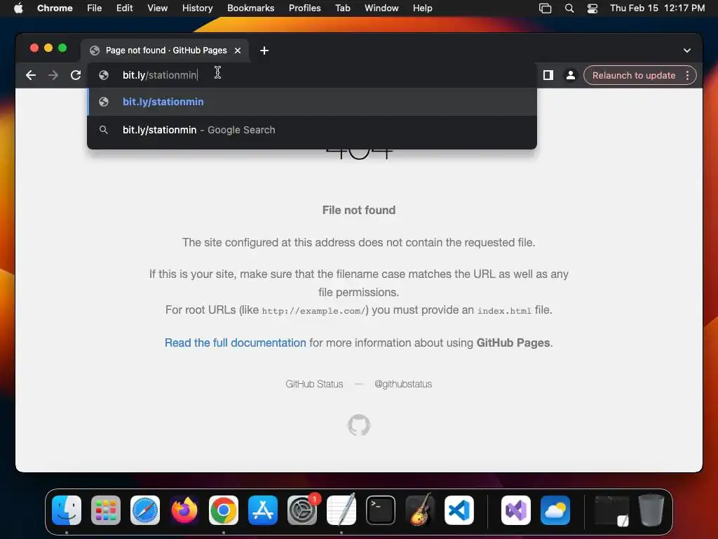Open the Weather cloud app in Dock
This screenshot has width=718, height=539.
555,510
